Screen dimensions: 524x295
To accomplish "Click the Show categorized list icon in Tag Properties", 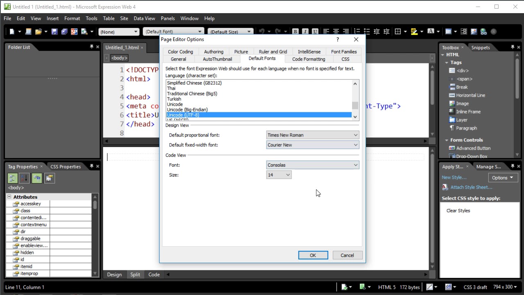I will [12, 178].
